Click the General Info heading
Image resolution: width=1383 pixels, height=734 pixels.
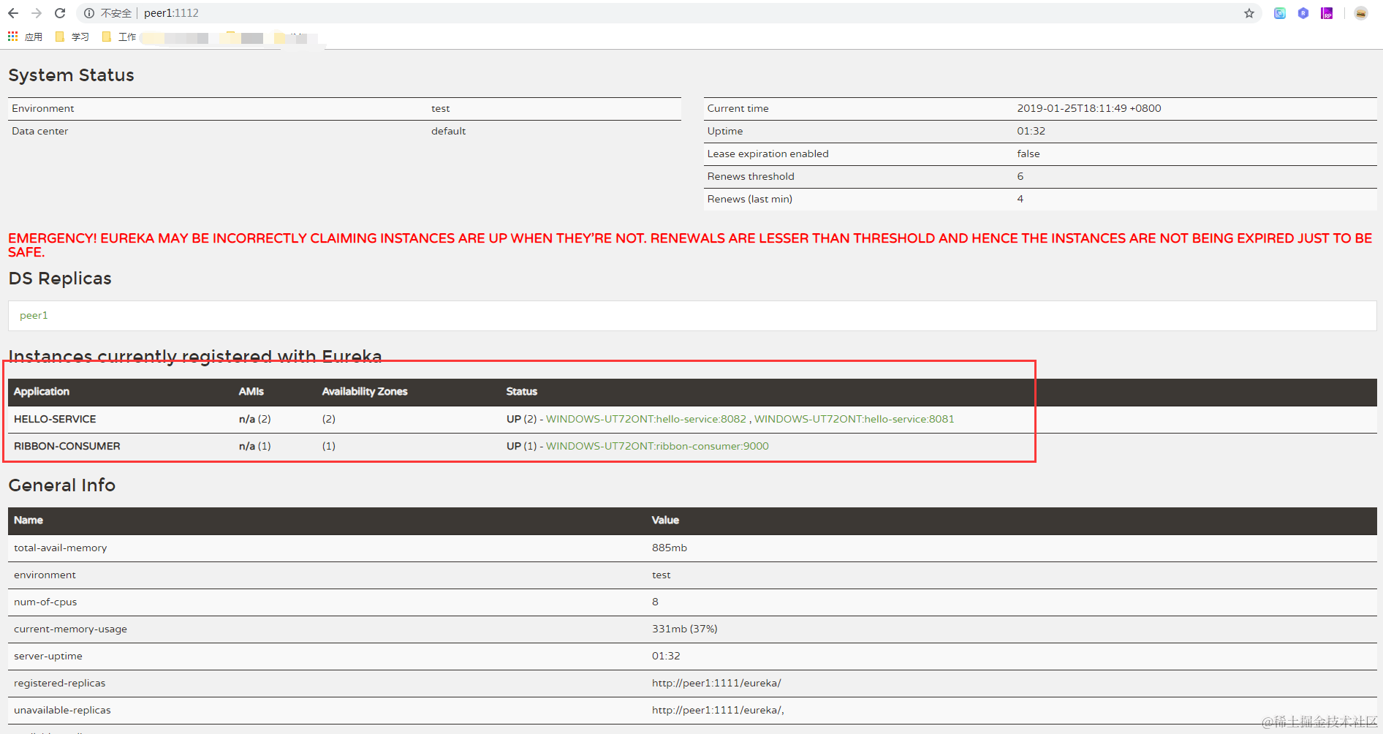pyautogui.click(x=62, y=485)
